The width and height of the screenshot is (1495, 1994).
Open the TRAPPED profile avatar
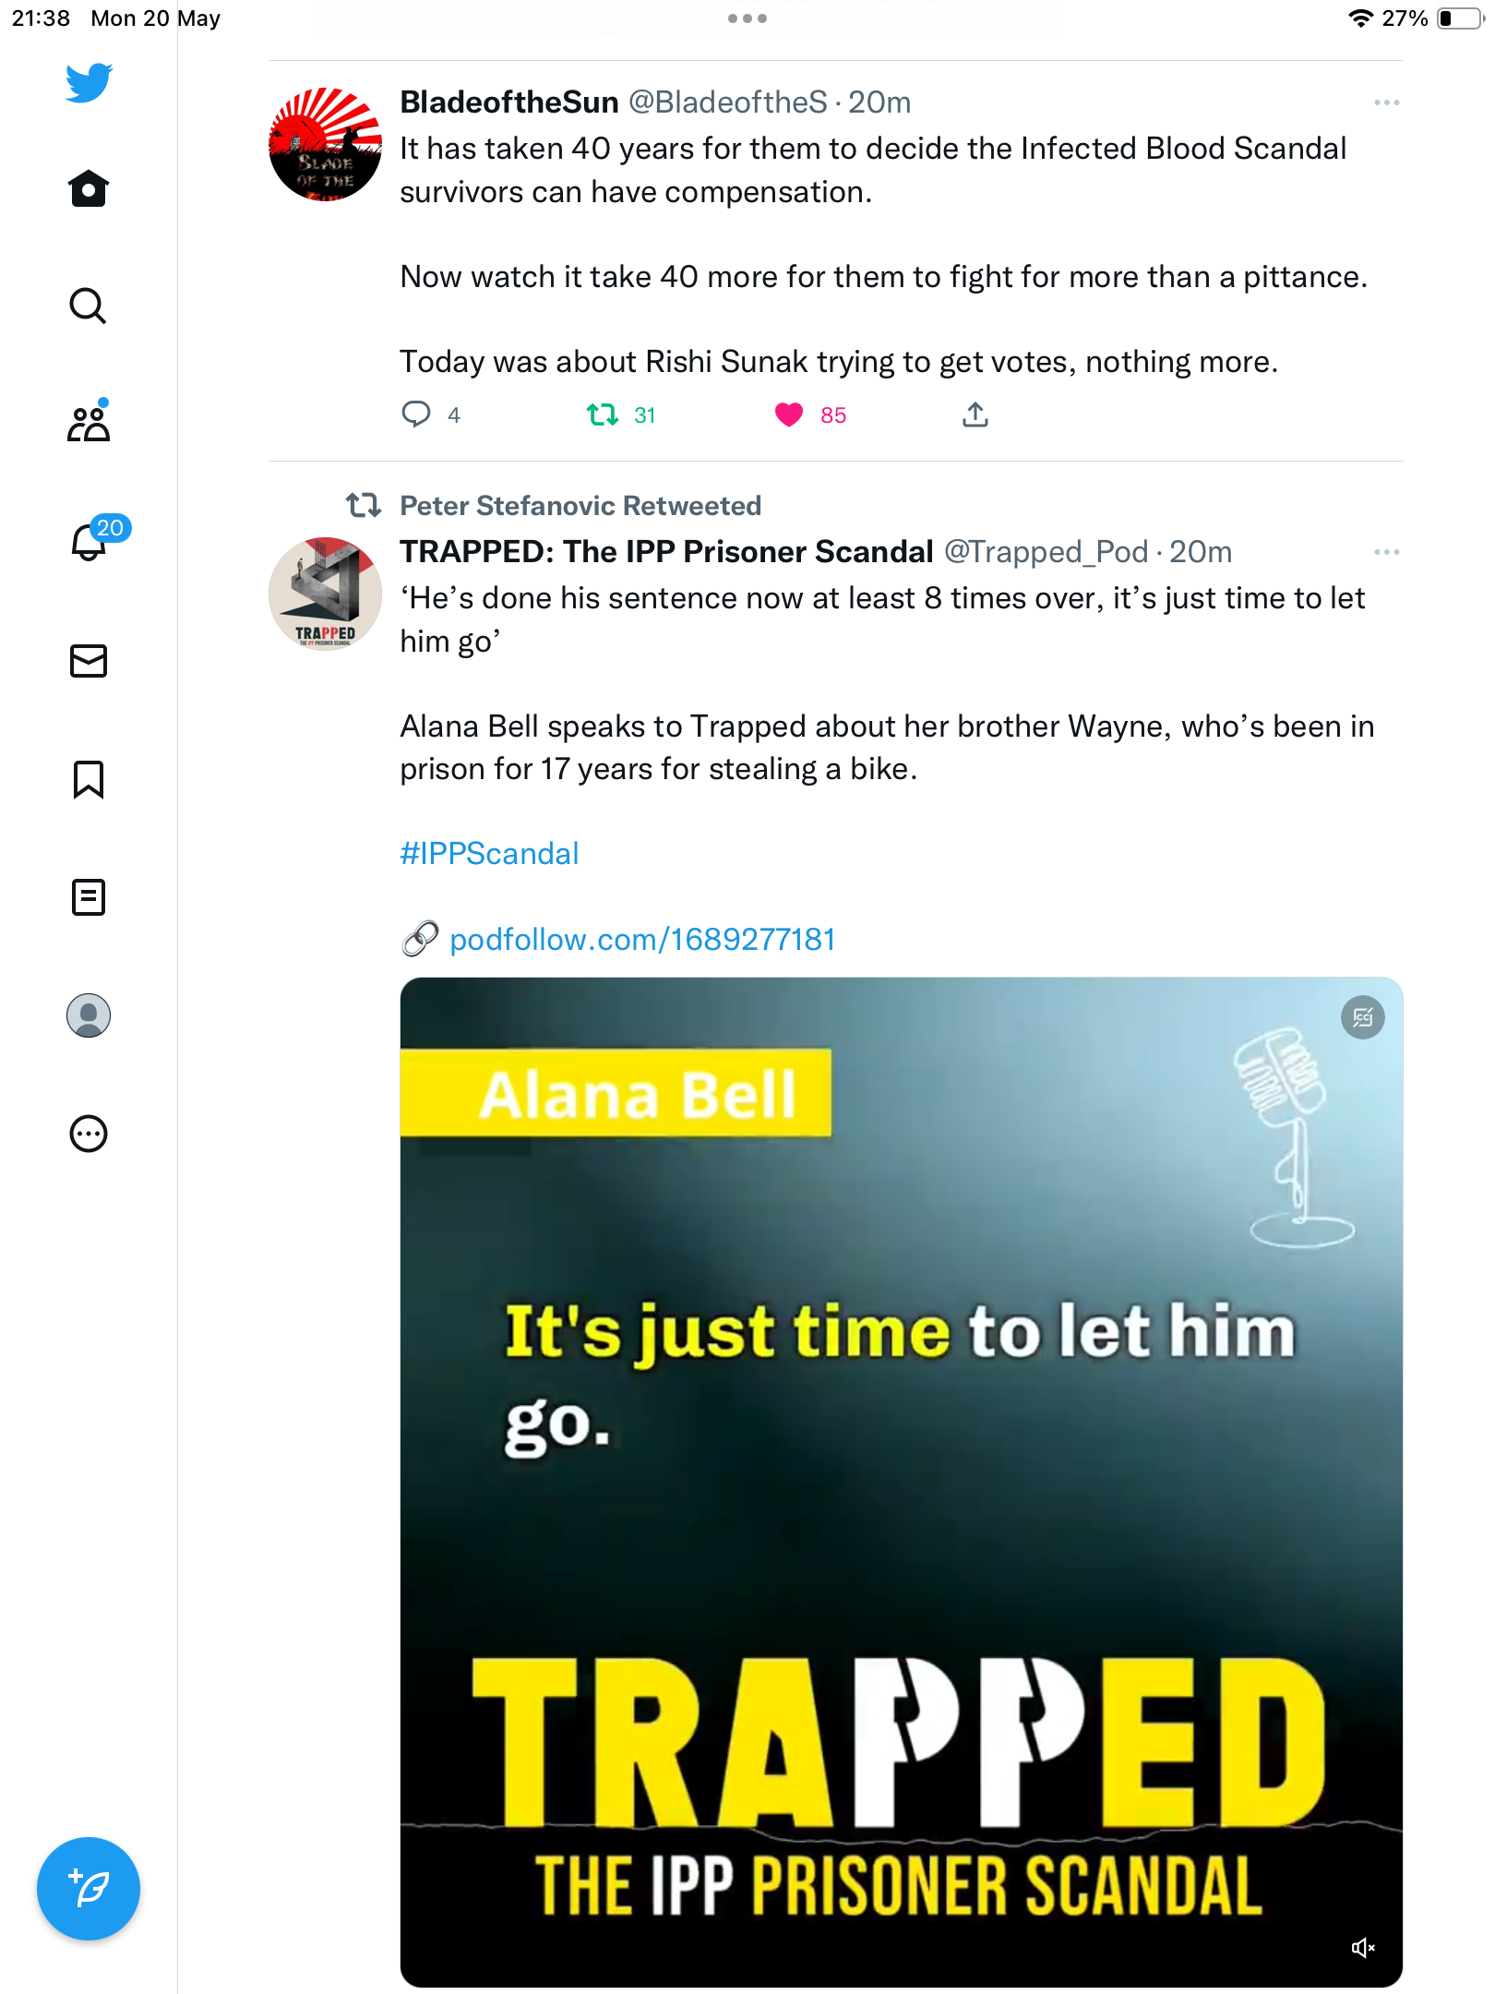[325, 594]
